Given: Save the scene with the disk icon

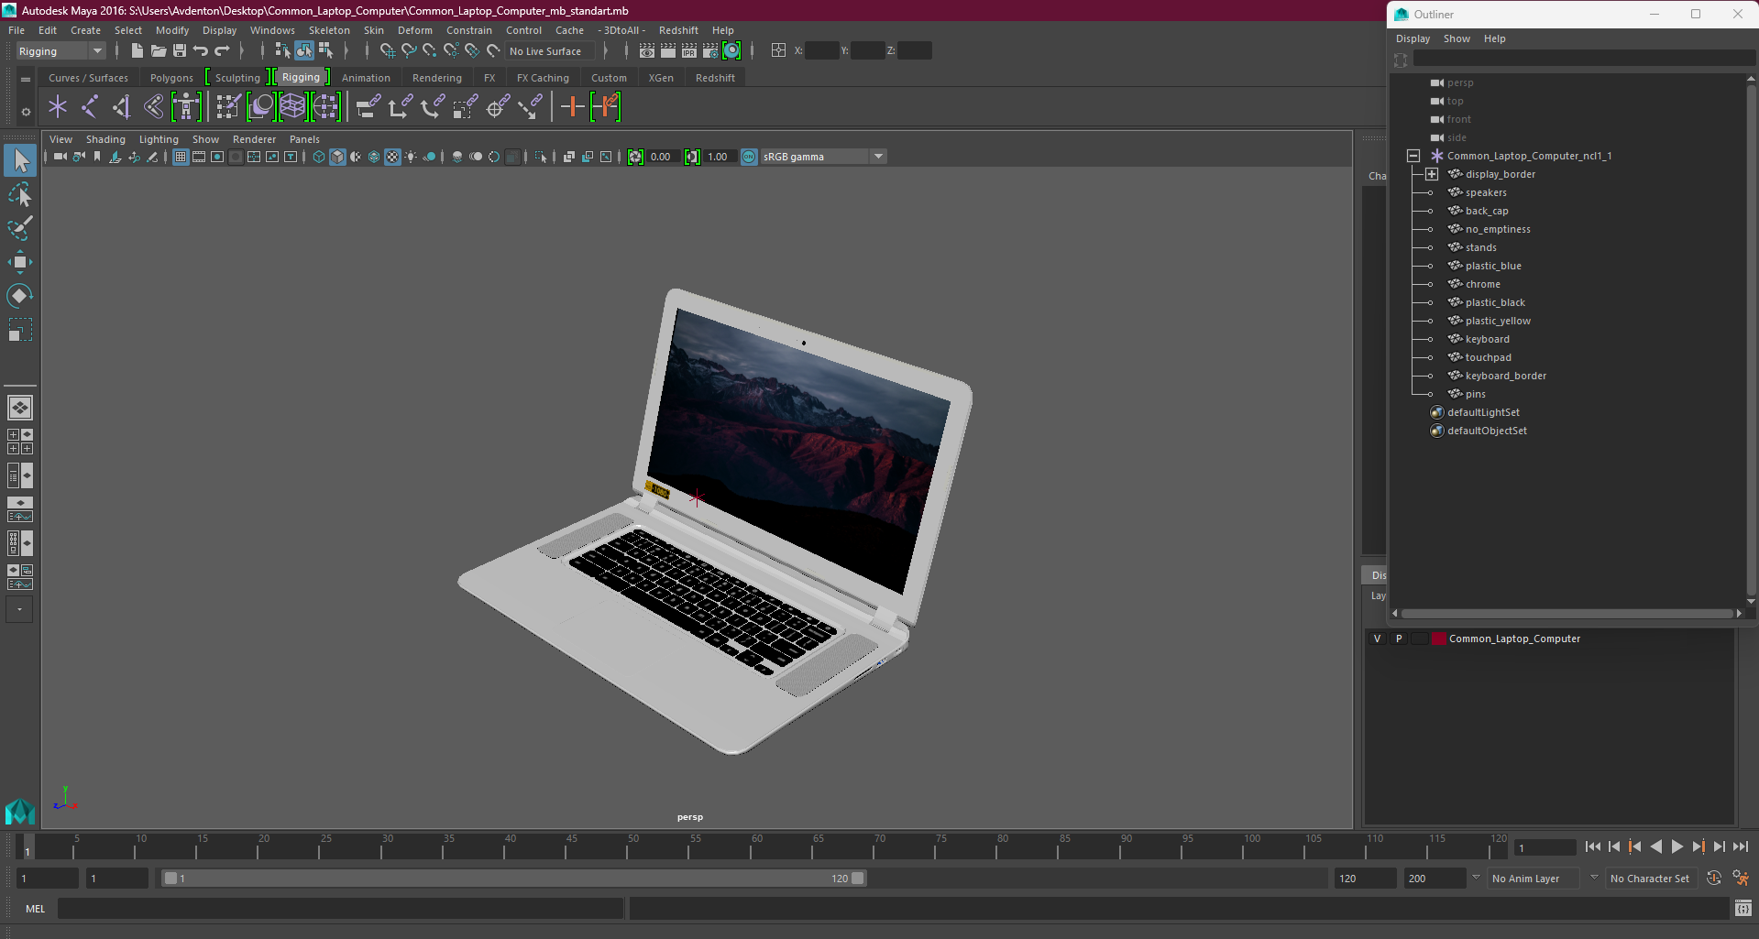Looking at the screenshot, I should (x=180, y=51).
